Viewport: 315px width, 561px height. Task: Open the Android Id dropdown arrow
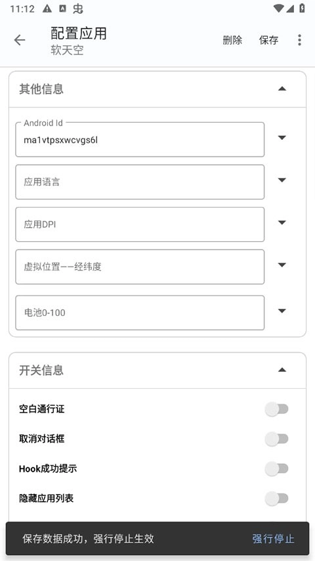(282, 138)
